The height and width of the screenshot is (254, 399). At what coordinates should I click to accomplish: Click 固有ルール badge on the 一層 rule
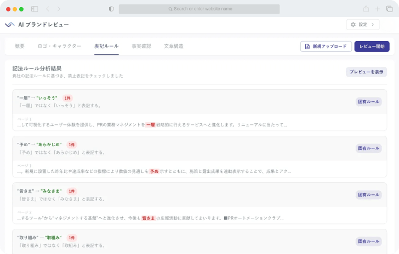[368, 101]
